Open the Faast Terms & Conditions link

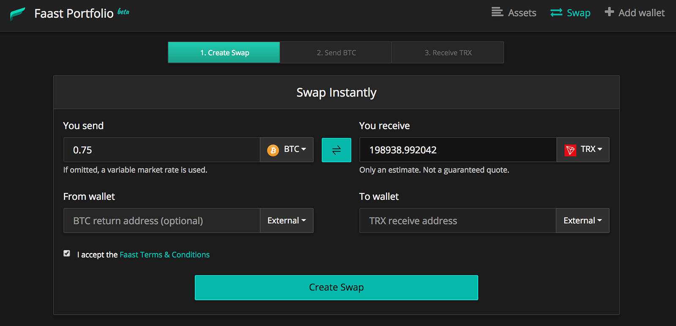[x=164, y=255]
